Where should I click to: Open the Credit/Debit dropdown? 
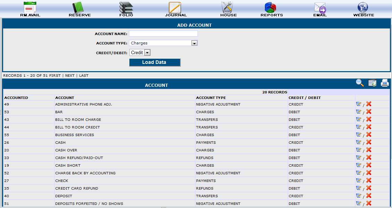click(140, 52)
